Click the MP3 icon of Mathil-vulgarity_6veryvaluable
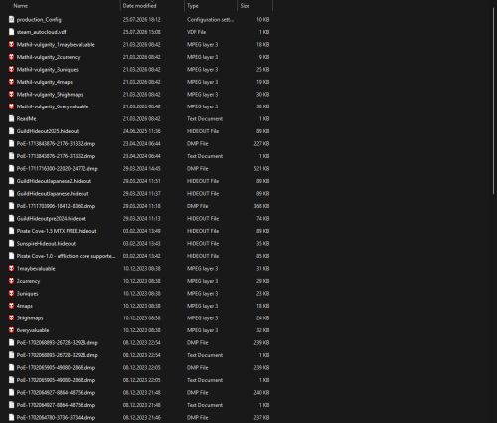The width and height of the screenshot is (497, 423). pyautogui.click(x=11, y=106)
